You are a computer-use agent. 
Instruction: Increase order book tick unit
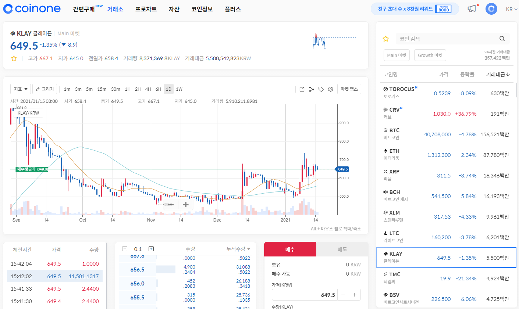151,249
